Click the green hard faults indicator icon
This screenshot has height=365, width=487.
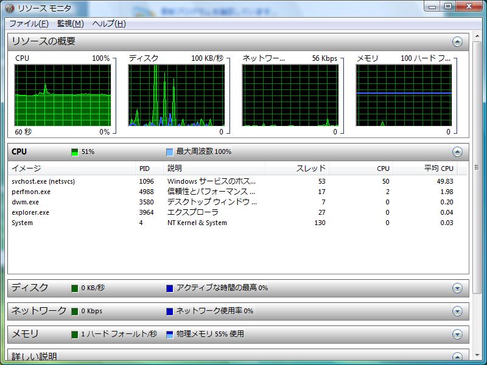75,335
